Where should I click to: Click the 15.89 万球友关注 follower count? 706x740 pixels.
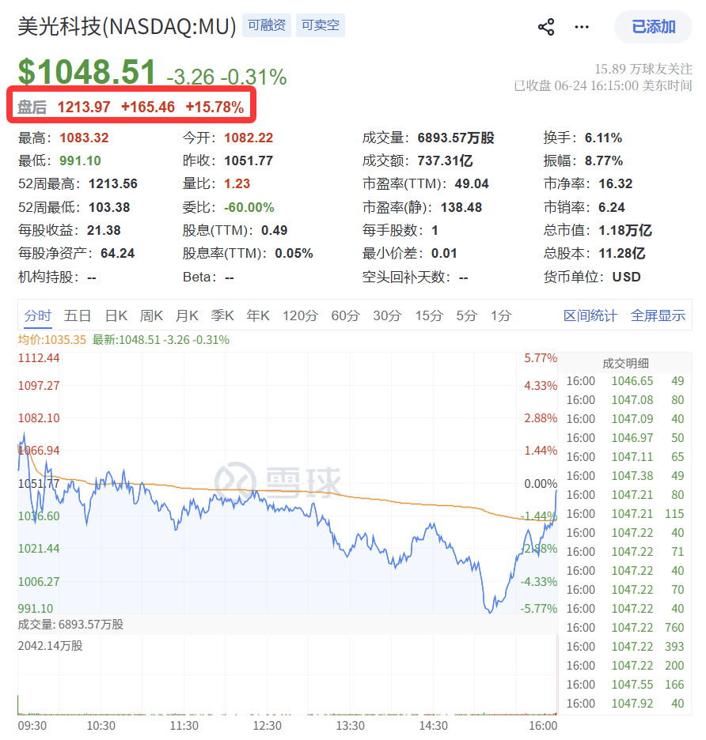point(643,70)
